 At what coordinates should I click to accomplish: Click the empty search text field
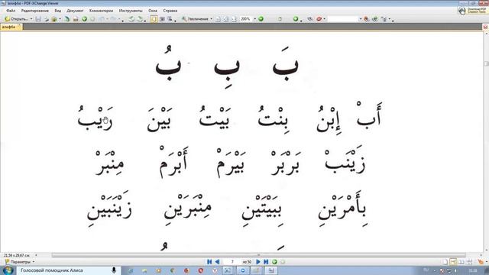point(343,19)
